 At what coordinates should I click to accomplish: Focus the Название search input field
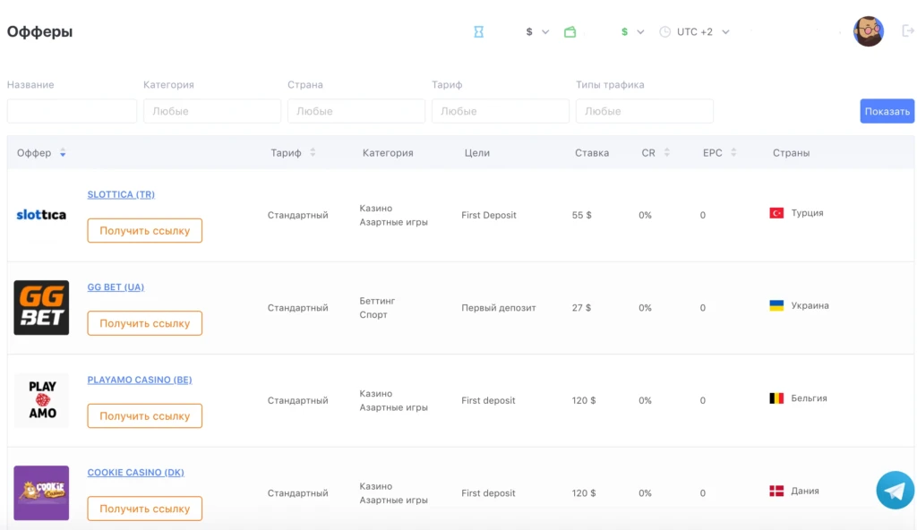[72, 111]
